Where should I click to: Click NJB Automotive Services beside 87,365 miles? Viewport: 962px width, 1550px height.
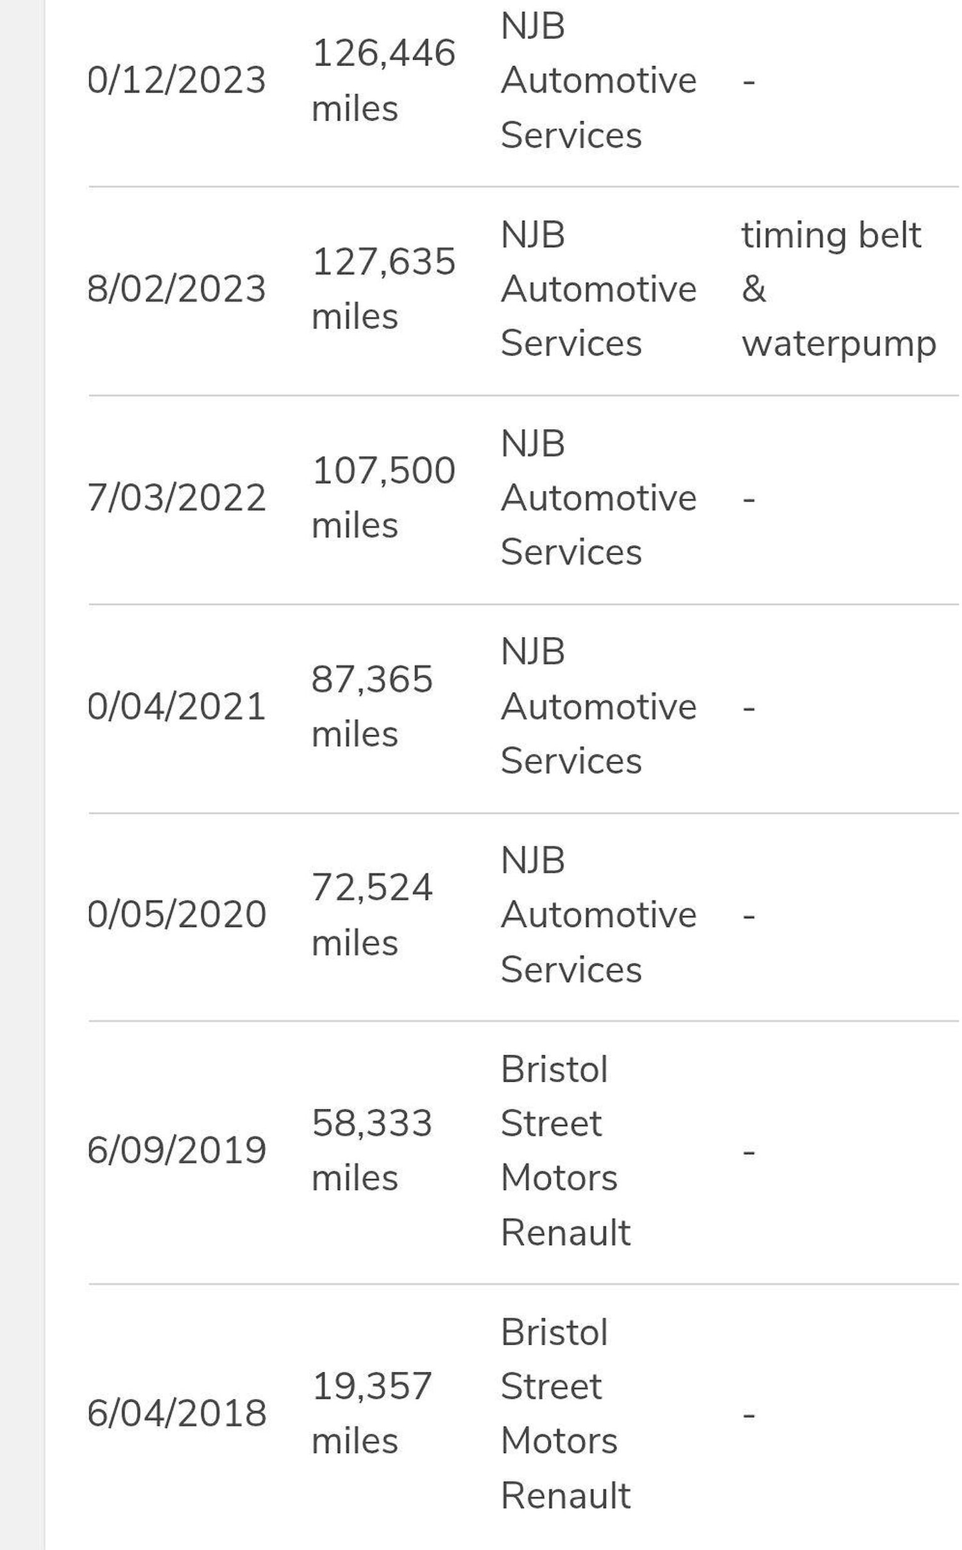(598, 706)
